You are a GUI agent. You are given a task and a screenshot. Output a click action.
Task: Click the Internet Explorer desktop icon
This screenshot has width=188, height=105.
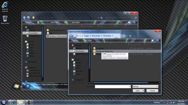pos(5,6)
